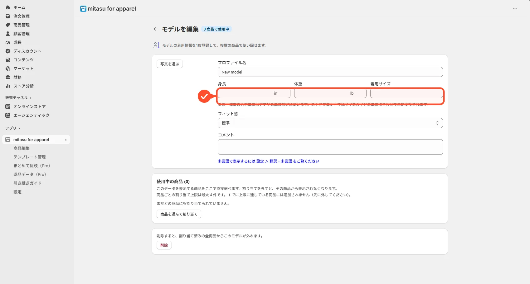The height and width of the screenshot is (284, 530).
Task: Open the discount icon (ディスカウント)
Action: click(x=8, y=51)
